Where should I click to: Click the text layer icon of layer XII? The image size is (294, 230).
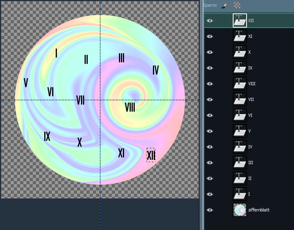point(240,21)
